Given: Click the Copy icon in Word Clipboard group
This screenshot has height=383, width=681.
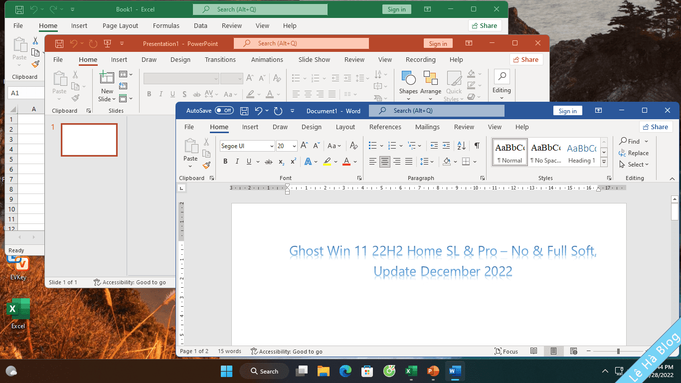Looking at the screenshot, I should 206,154.
